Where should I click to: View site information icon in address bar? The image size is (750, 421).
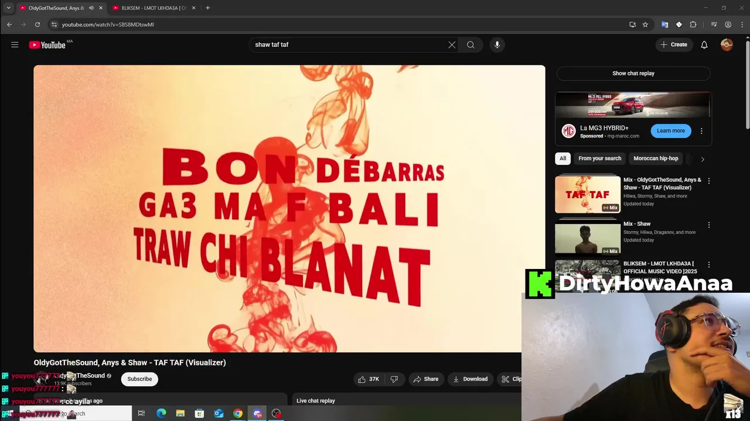click(54, 25)
